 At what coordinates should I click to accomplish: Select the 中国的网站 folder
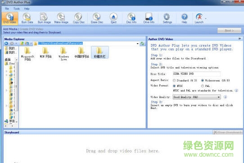(81, 53)
